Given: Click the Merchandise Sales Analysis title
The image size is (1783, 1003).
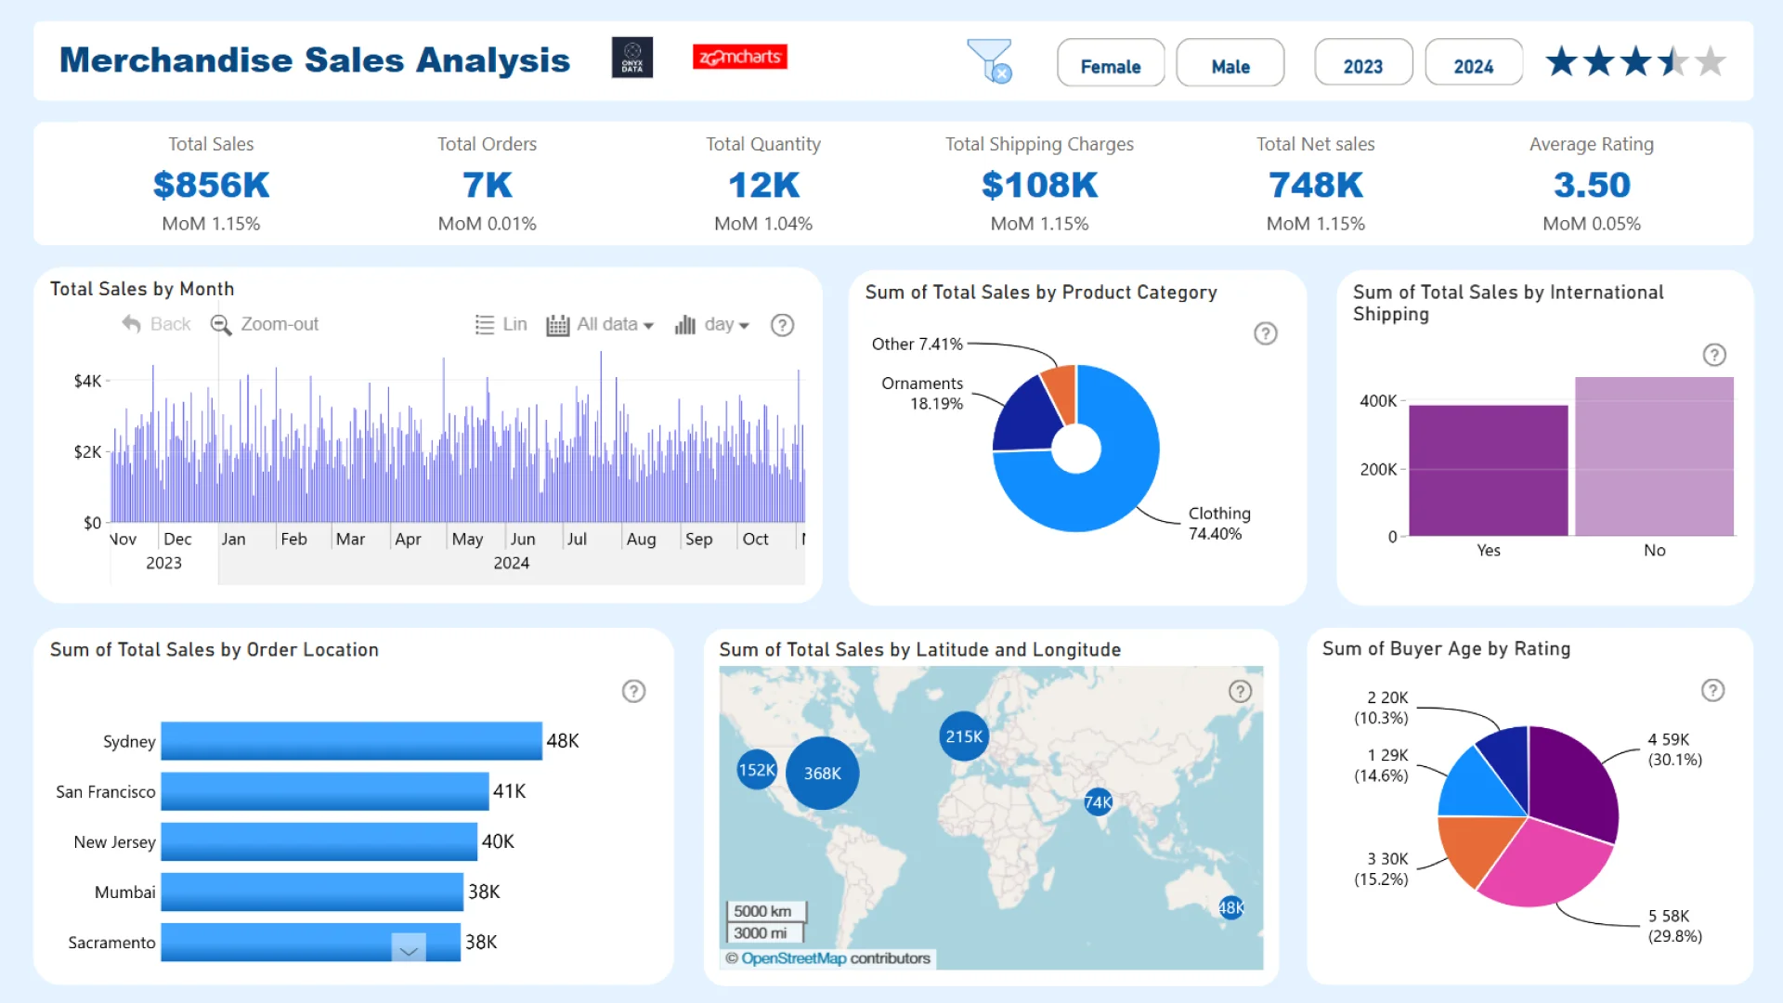Looking at the screenshot, I should [315, 59].
